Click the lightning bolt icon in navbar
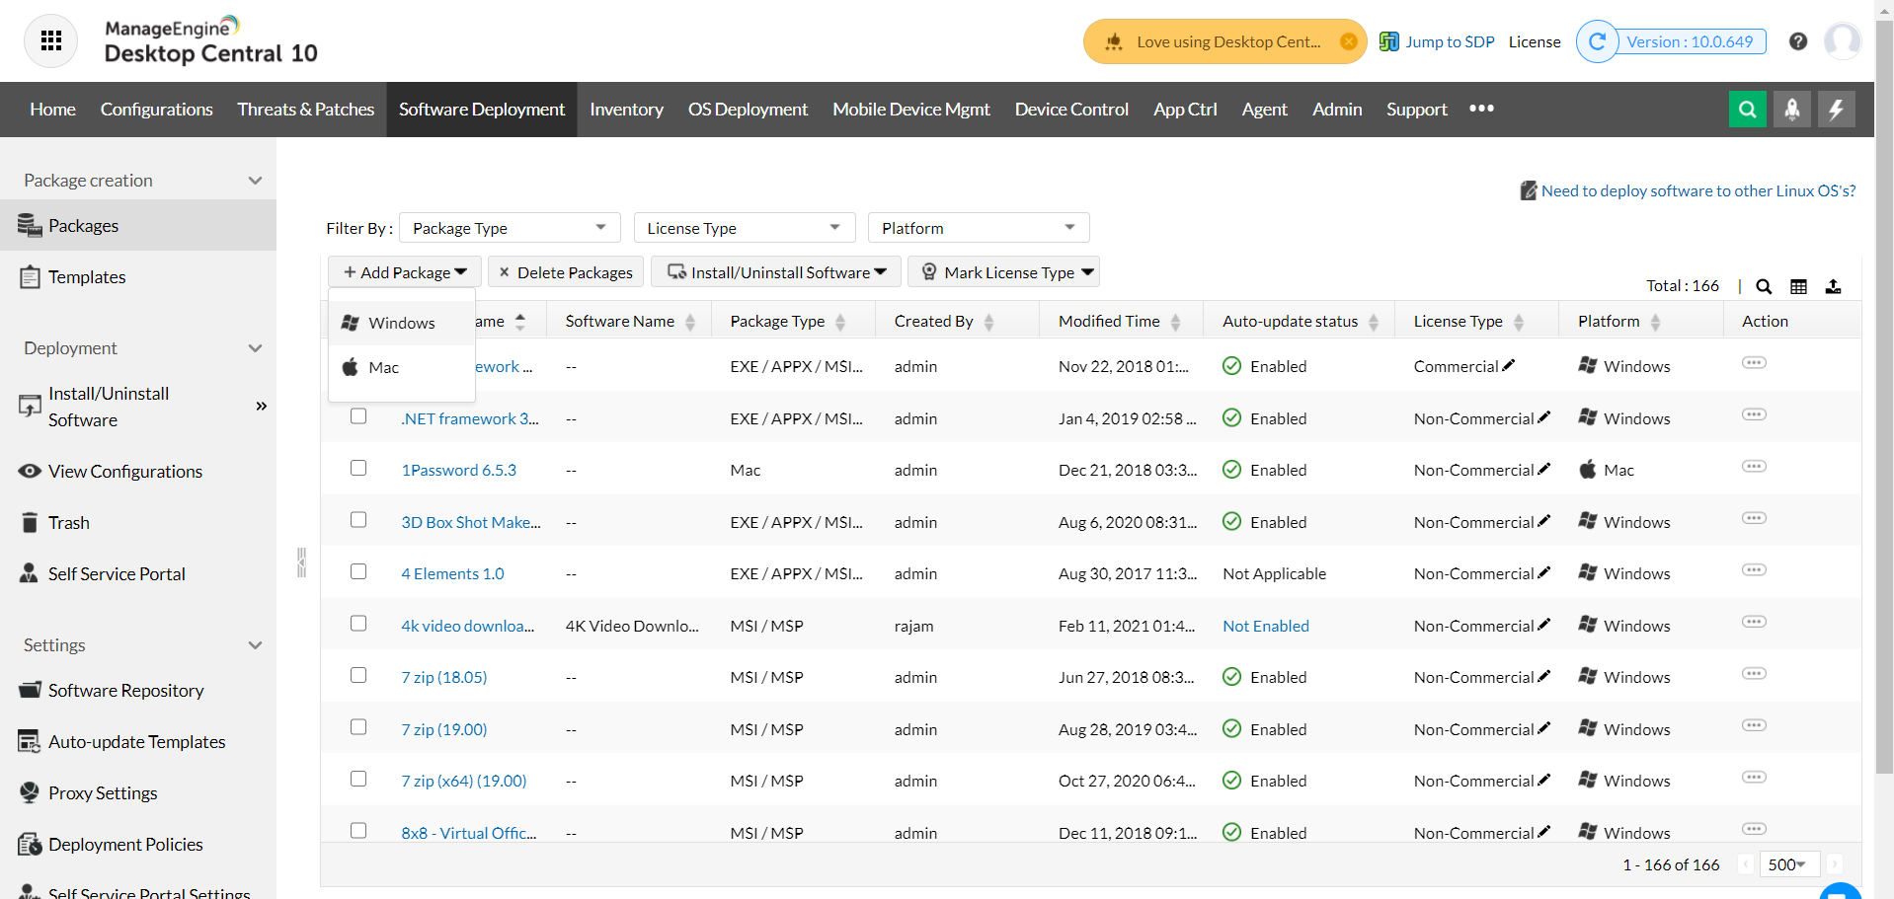1894x899 pixels. coord(1836,110)
